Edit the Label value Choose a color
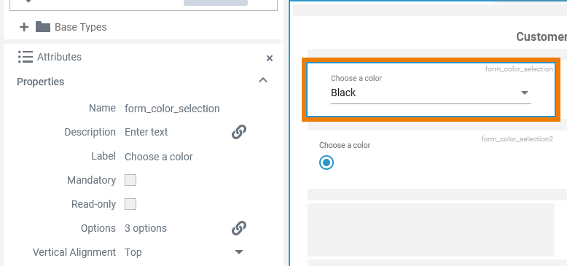Image resolution: width=567 pixels, height=266 pixels. click(159, 157)
